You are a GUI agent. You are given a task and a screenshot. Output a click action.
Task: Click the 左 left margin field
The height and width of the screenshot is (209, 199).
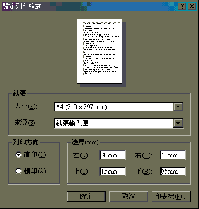pyautogui.click(x=113, y=155)
